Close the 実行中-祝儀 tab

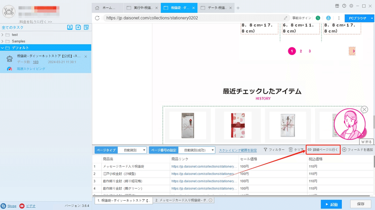click(x=157, y=8)
